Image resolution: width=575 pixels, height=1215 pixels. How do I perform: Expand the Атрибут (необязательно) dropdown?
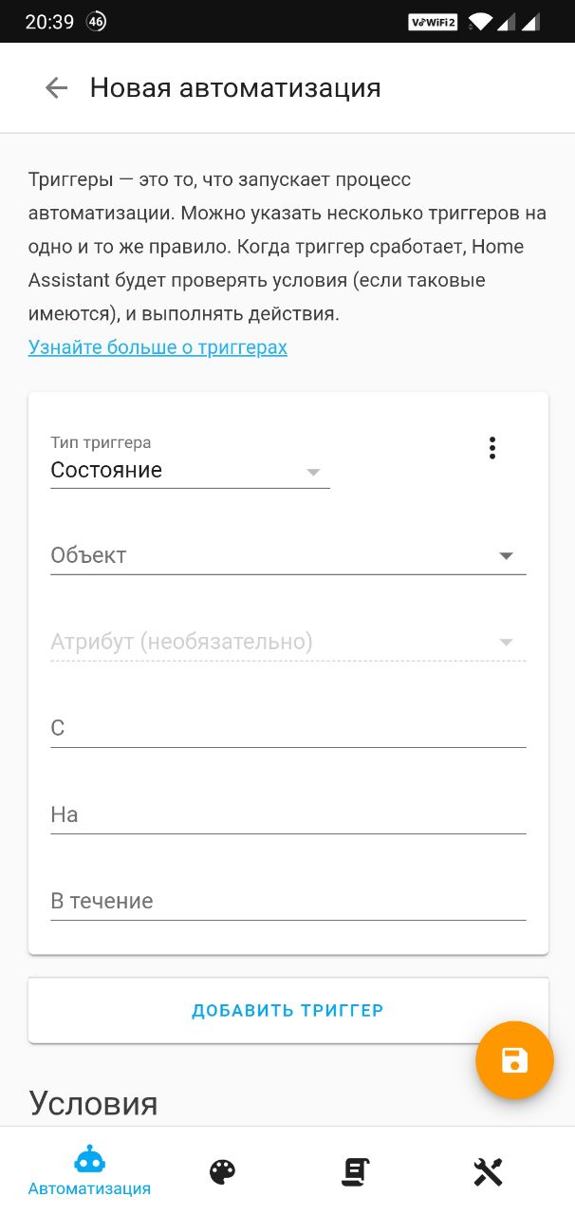point(287,643)
